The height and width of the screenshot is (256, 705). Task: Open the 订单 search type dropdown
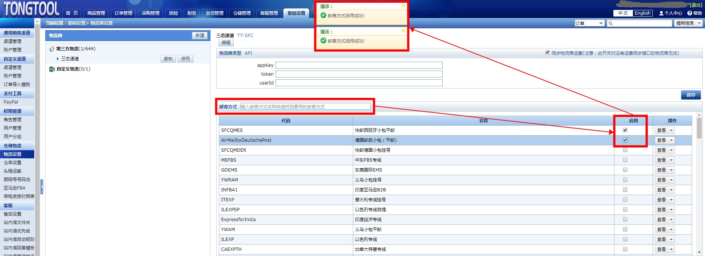pyautogui.click(x=589, y=23)
